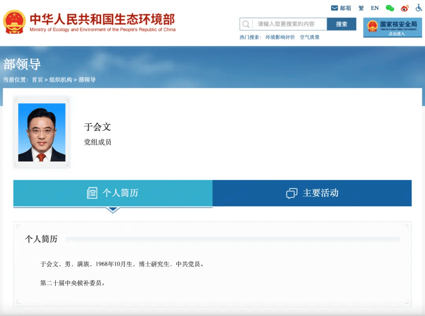Click the WeChat sharing icon
This screenshot has height=316, width=425.
click(390, 7)
